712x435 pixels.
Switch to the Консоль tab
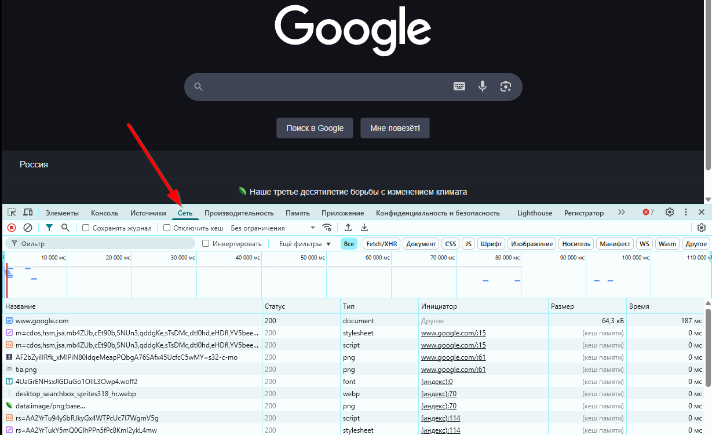[x=104, y=213]
